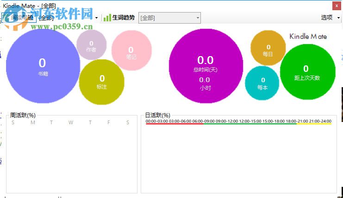
Task: Click the 06:00-09:00 time slot label
Action: click(203, 121)
